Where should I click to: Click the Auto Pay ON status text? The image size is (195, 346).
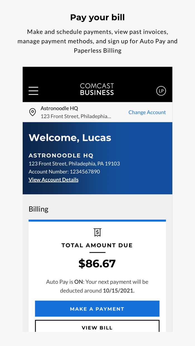(x=97, y=282)
